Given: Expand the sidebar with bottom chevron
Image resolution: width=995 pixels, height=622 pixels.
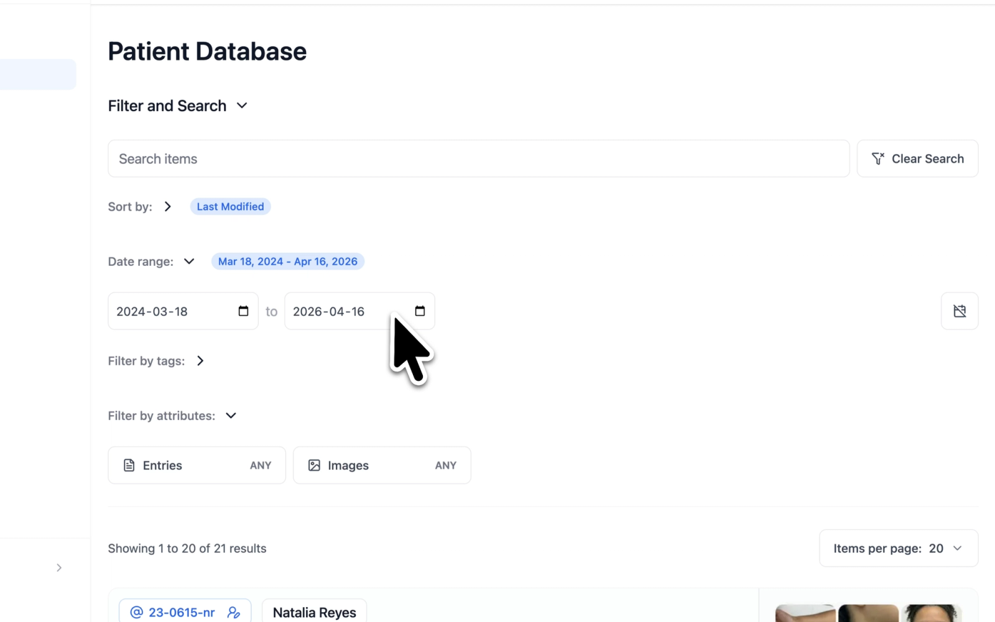Looking at the screenshot, I should 59,567.
